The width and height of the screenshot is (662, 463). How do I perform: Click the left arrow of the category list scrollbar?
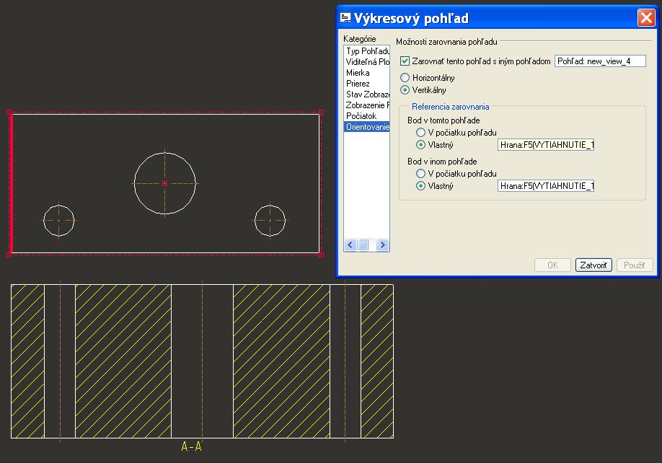click(350, 244)
